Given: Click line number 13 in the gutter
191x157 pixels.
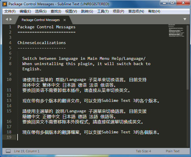Looking at the screenshot, I should [x=9, y=100].
